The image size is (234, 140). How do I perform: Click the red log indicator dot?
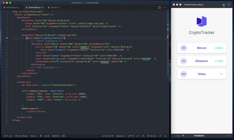183,136
